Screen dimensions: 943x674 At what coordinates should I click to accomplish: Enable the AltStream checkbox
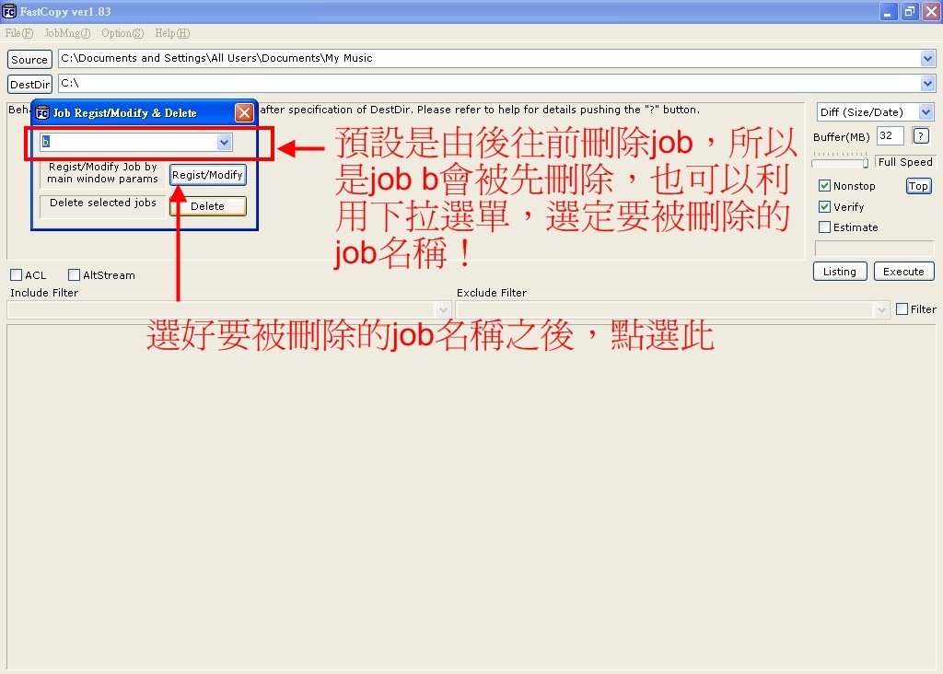pos(74,275)
